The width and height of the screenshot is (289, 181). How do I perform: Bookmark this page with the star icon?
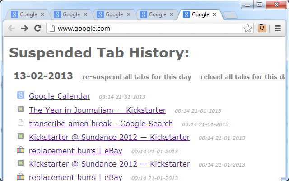[x=247, y=29]
